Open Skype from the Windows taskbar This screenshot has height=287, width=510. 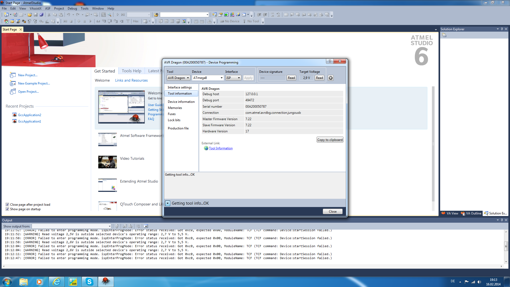pos(89,282)
